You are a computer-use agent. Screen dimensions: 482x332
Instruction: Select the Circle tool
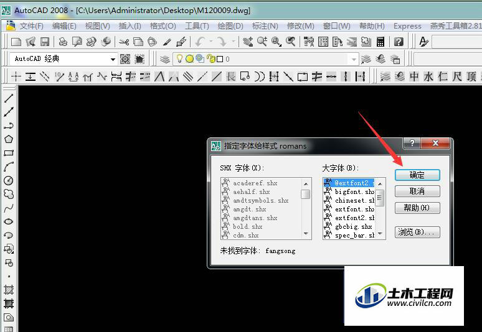click(x=9, y=180)
